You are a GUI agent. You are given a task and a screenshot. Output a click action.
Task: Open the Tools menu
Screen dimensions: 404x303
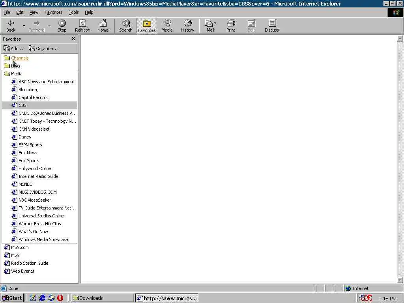coord(73,12)
